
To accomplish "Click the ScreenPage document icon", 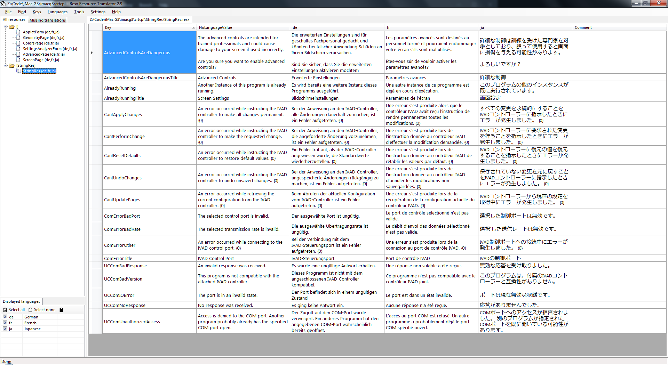I will [19, 60].
